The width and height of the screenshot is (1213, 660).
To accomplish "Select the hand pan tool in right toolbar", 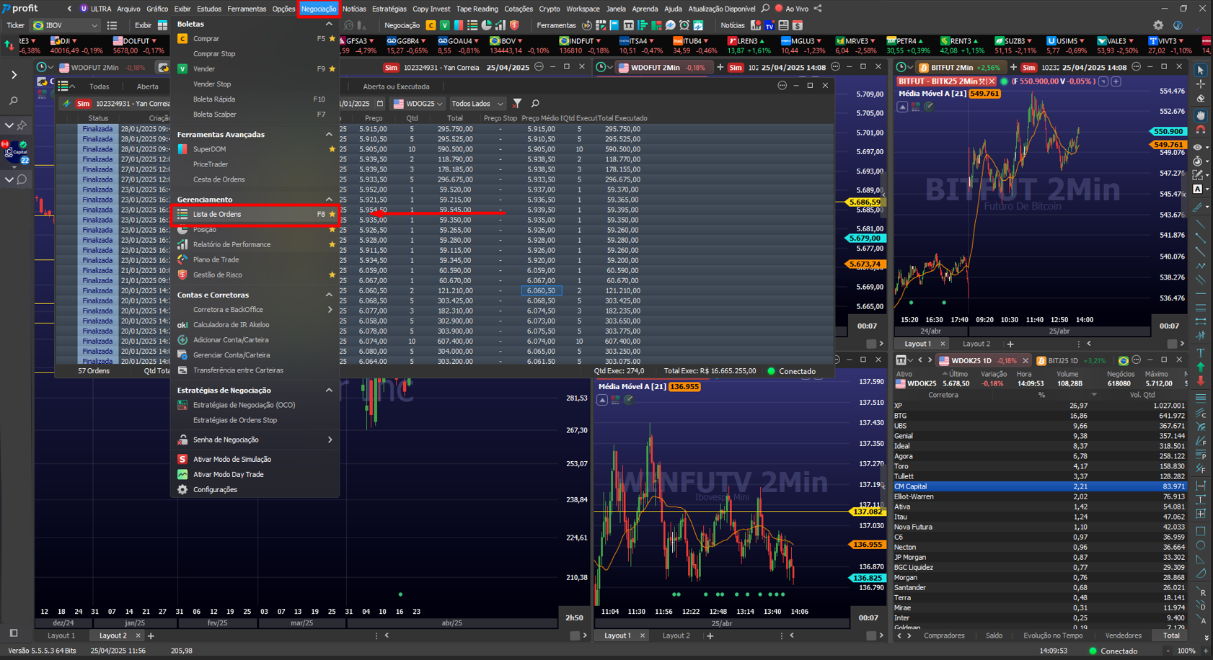I will pos(1201,115).
